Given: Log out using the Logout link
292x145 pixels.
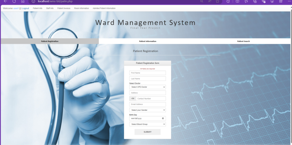Looking at the screenshot, I should coord(25,8).
